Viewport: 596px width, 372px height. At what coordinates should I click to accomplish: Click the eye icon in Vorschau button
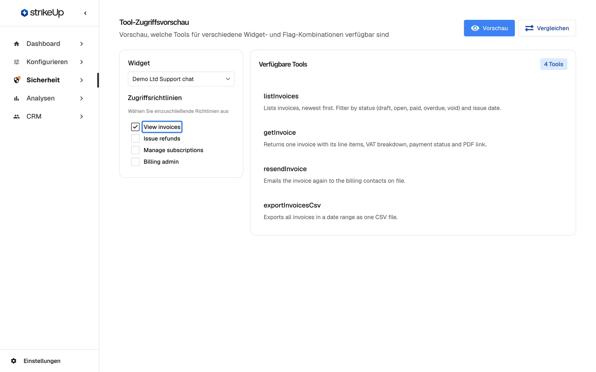tap(475, 28)
